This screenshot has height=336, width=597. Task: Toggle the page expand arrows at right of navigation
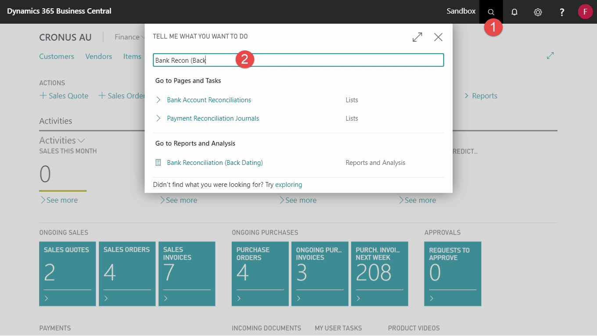click(550, 56)
